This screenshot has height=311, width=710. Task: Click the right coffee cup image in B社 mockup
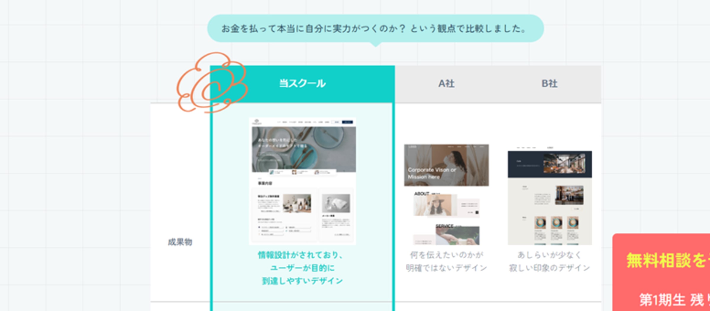[573, 223]
